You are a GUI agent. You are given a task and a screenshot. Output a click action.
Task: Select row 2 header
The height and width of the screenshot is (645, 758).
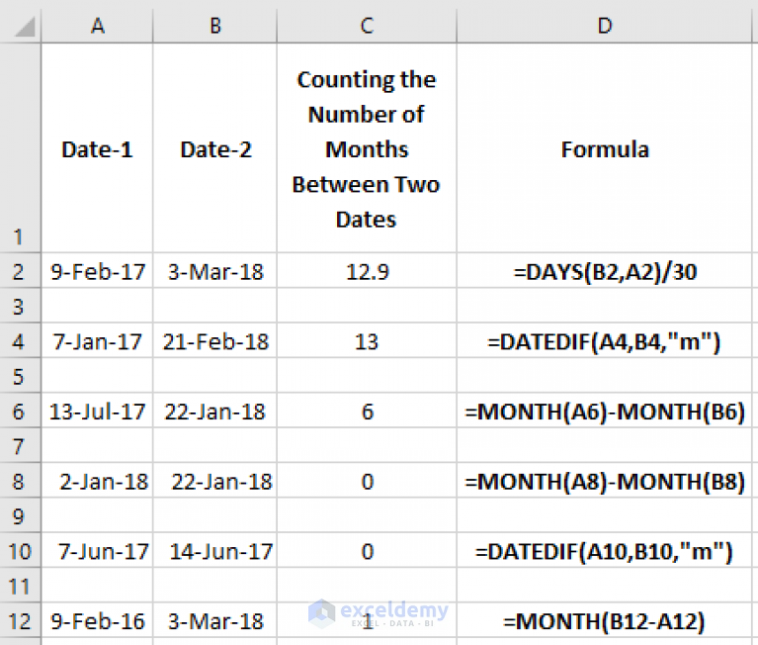pos(20,271)
